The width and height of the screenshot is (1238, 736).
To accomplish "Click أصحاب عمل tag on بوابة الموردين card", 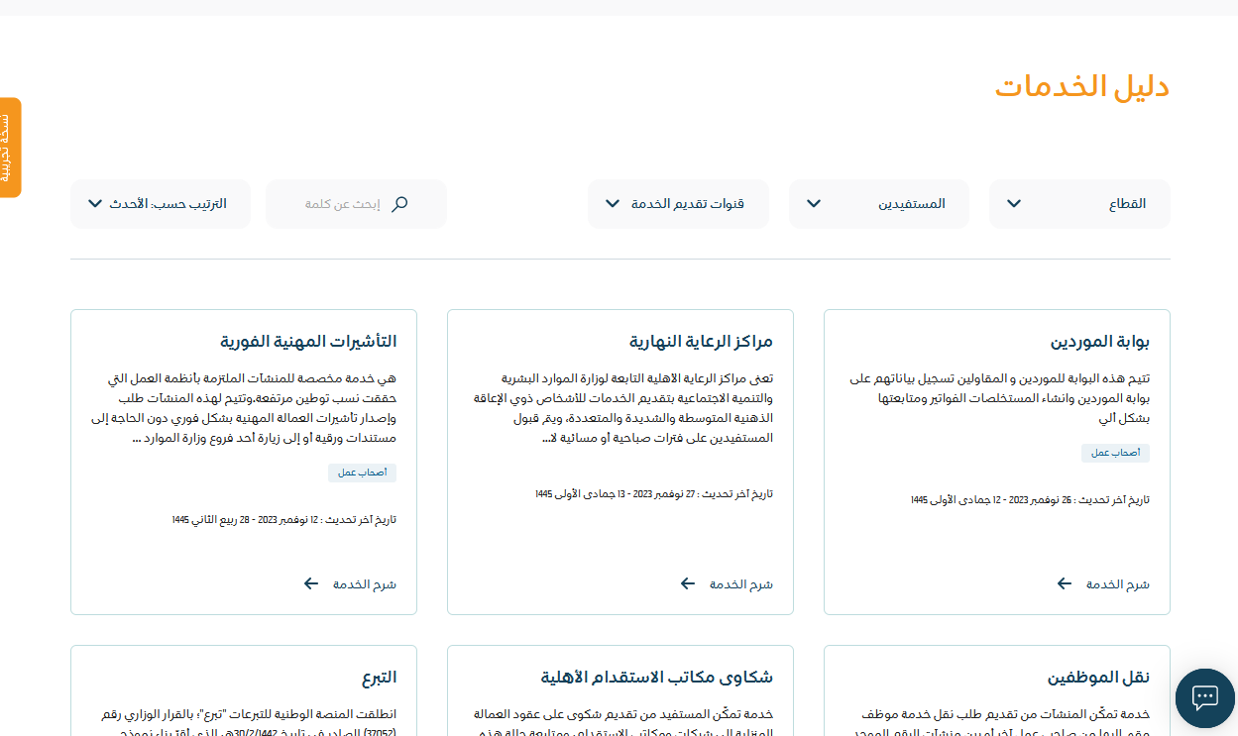I will coord(1115,453).
